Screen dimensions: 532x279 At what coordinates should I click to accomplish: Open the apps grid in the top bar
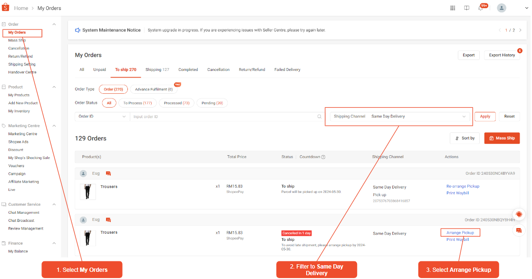(453, 8)
